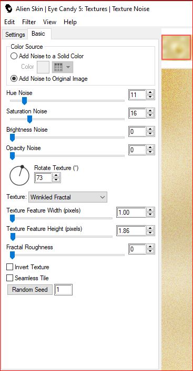Click the Hue Noise slider handle

(24, 101)
